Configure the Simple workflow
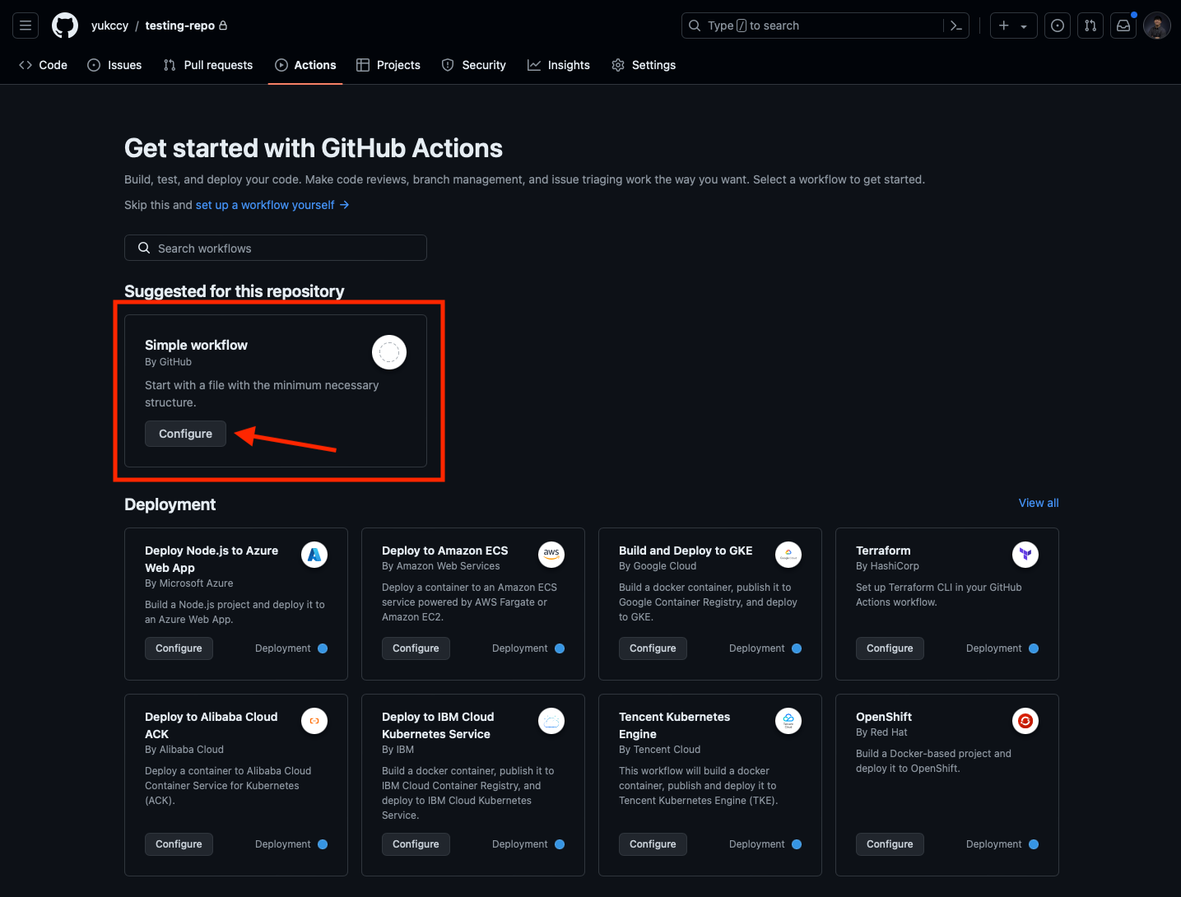 click(185, 434)
